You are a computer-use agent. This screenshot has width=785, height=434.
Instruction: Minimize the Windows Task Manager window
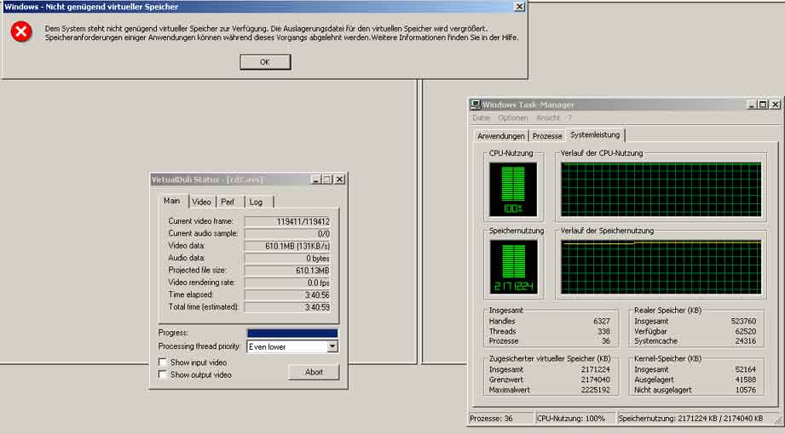751,105
